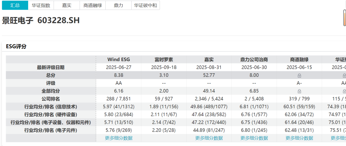Select the date 2025-09-18 cell
The width and height of the screenshot is (346, 146).
click(164, 68)
